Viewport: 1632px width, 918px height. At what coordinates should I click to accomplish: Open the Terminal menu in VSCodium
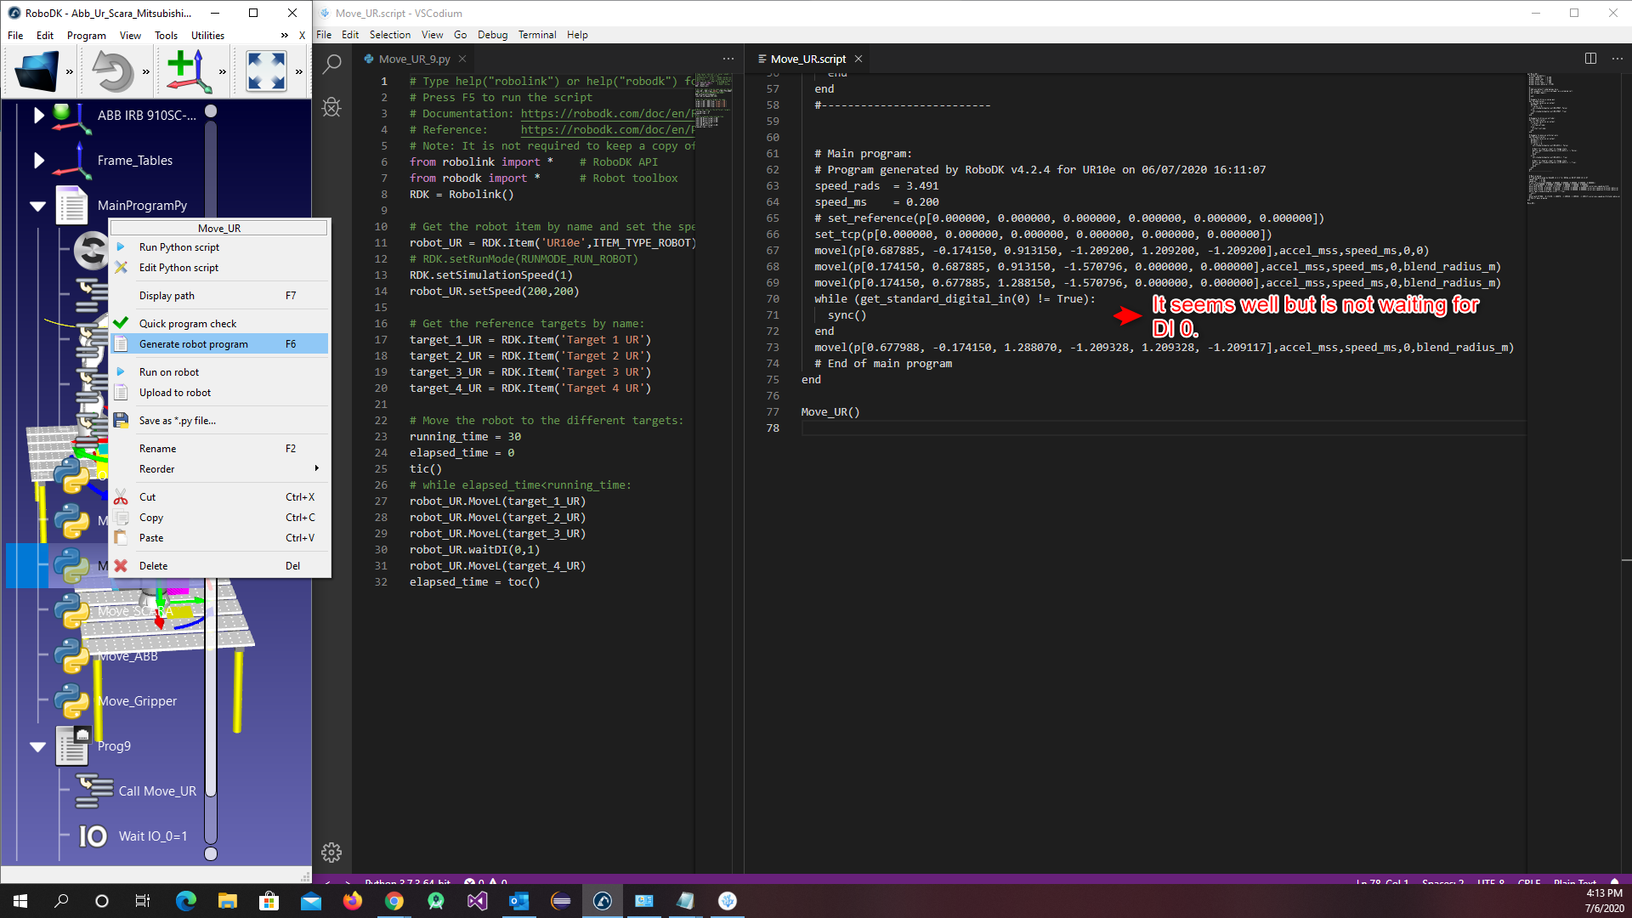[537, 35]
